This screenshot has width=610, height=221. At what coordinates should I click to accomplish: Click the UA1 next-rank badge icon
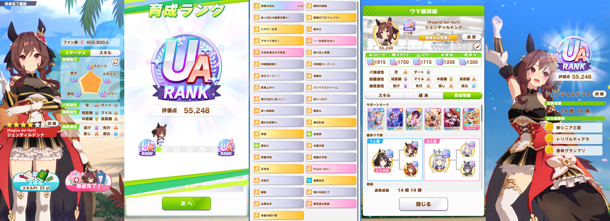226,148
